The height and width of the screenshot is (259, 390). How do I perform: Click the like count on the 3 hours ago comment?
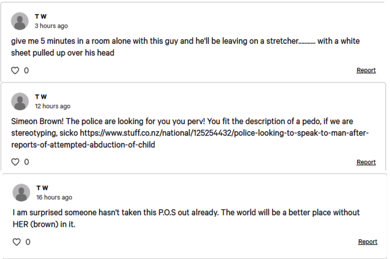click(x=26, y=71)
